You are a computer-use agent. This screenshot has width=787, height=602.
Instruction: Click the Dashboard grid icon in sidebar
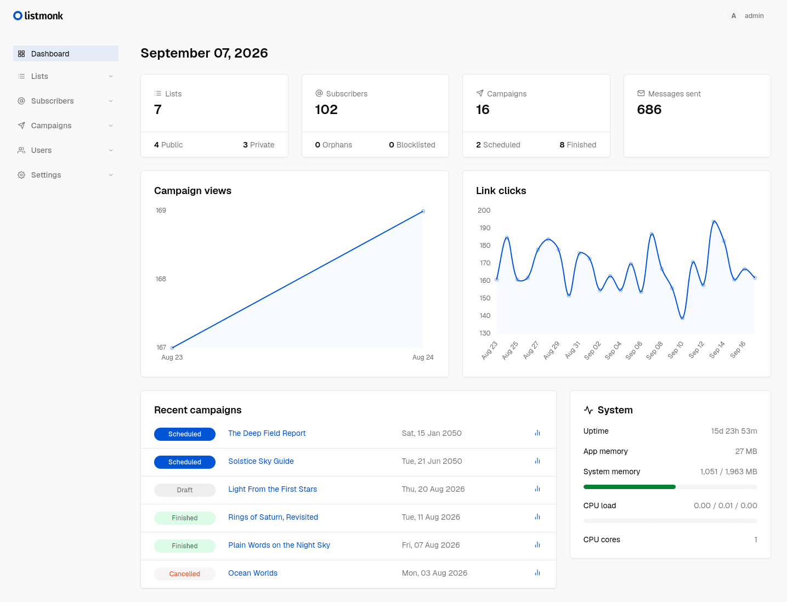click(21, 54)
